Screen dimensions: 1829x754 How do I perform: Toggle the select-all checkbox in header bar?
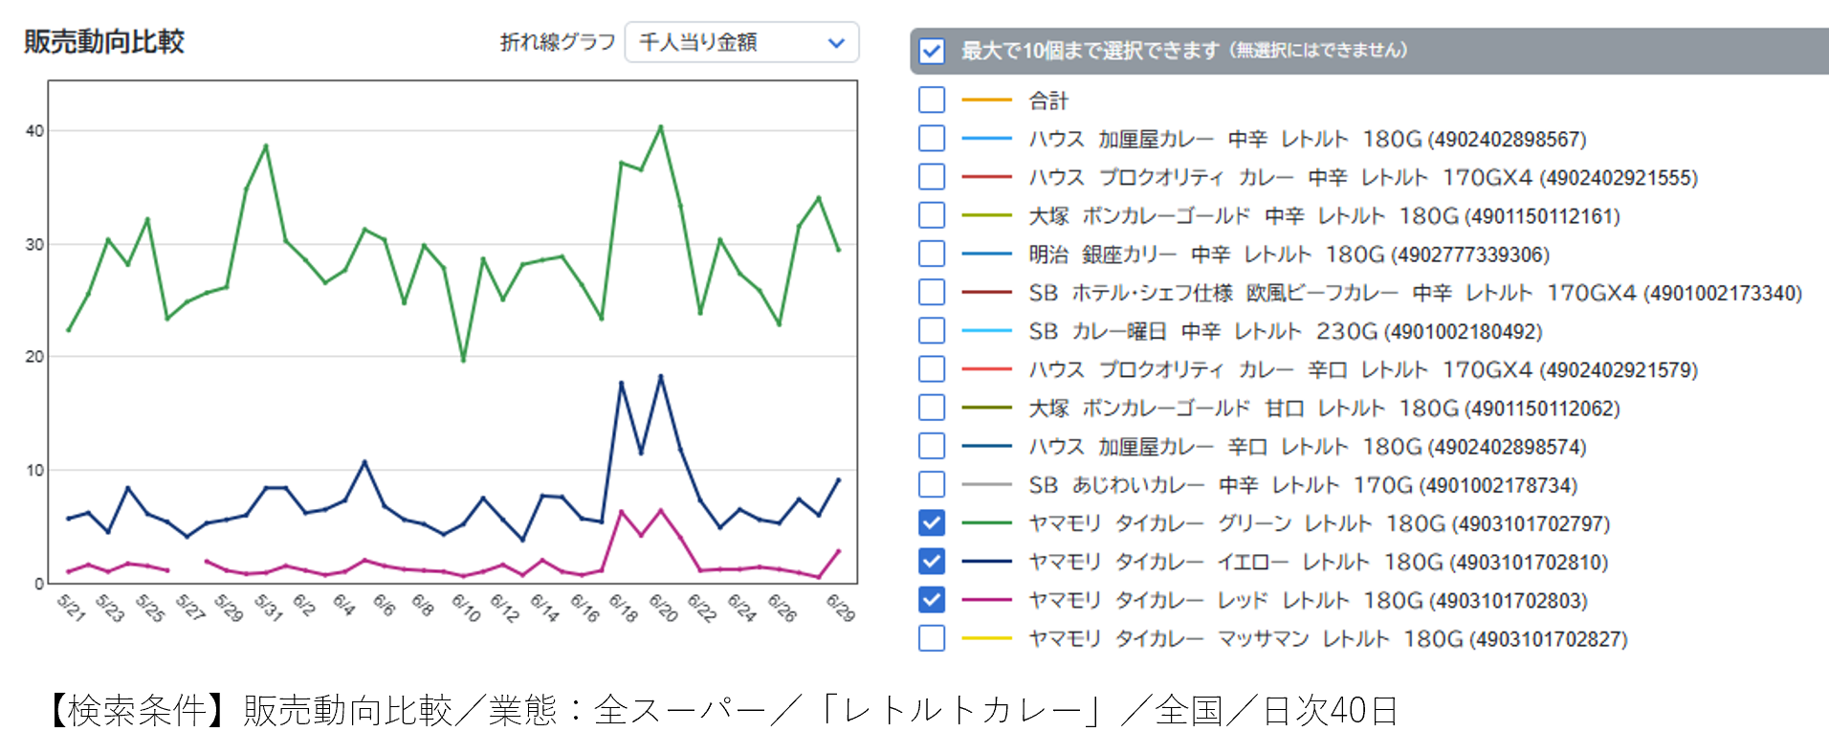coord(931,51)
